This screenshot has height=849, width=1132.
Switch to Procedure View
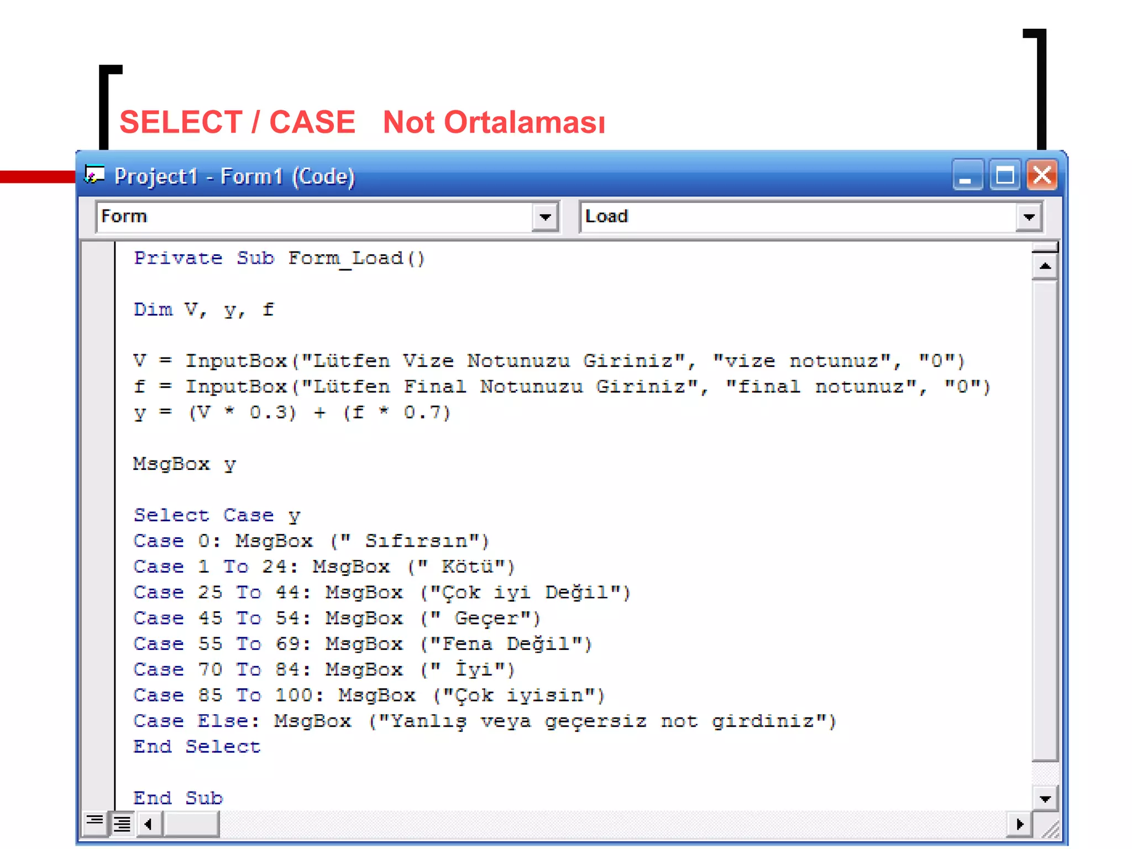tap(95, 824)
